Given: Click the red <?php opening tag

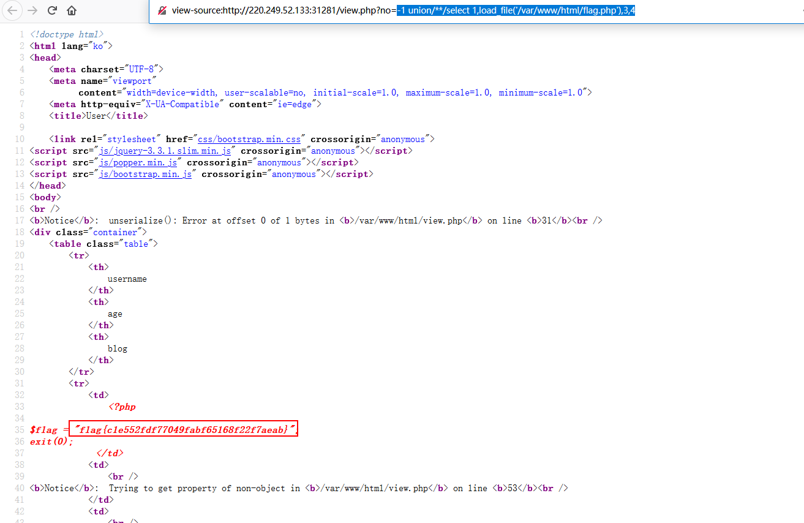Looking at the screenshot, I should coord(122,407).
